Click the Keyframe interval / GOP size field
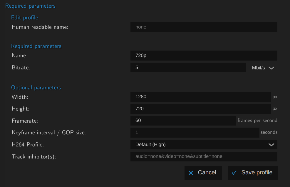Viewport: 290px width, 187px height. [195, 133]
